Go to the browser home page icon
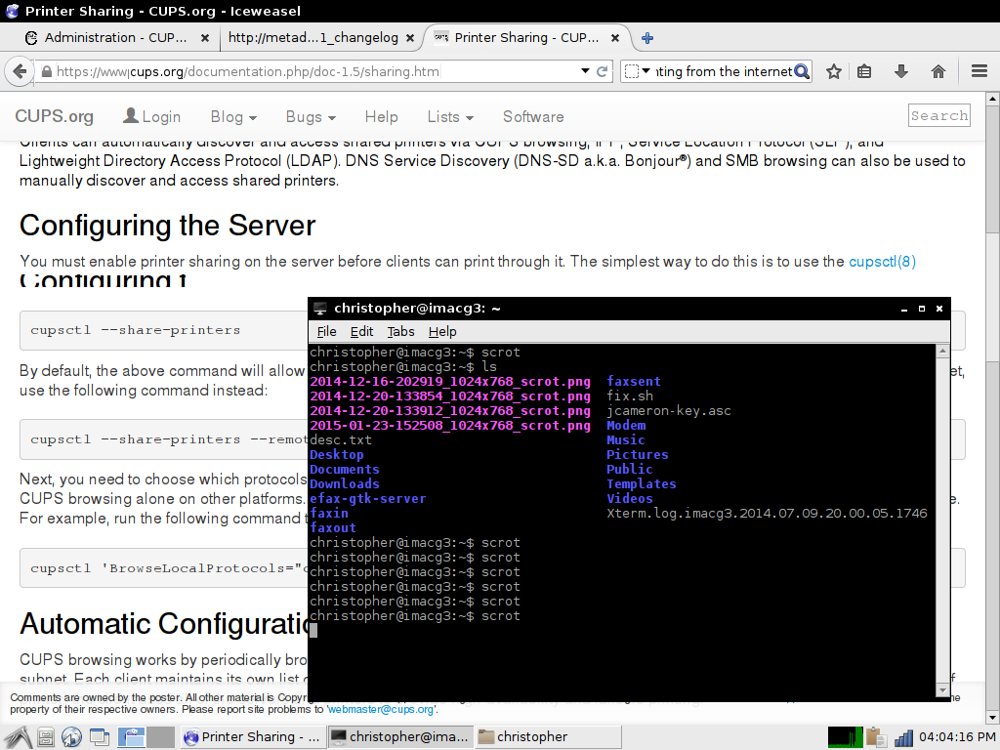Image resolution: width=1000 pixels, height=750 pixels. 938,71
